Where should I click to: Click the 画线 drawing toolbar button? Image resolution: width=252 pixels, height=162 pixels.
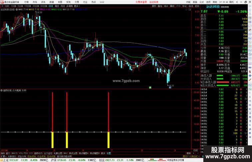(172, 6)
